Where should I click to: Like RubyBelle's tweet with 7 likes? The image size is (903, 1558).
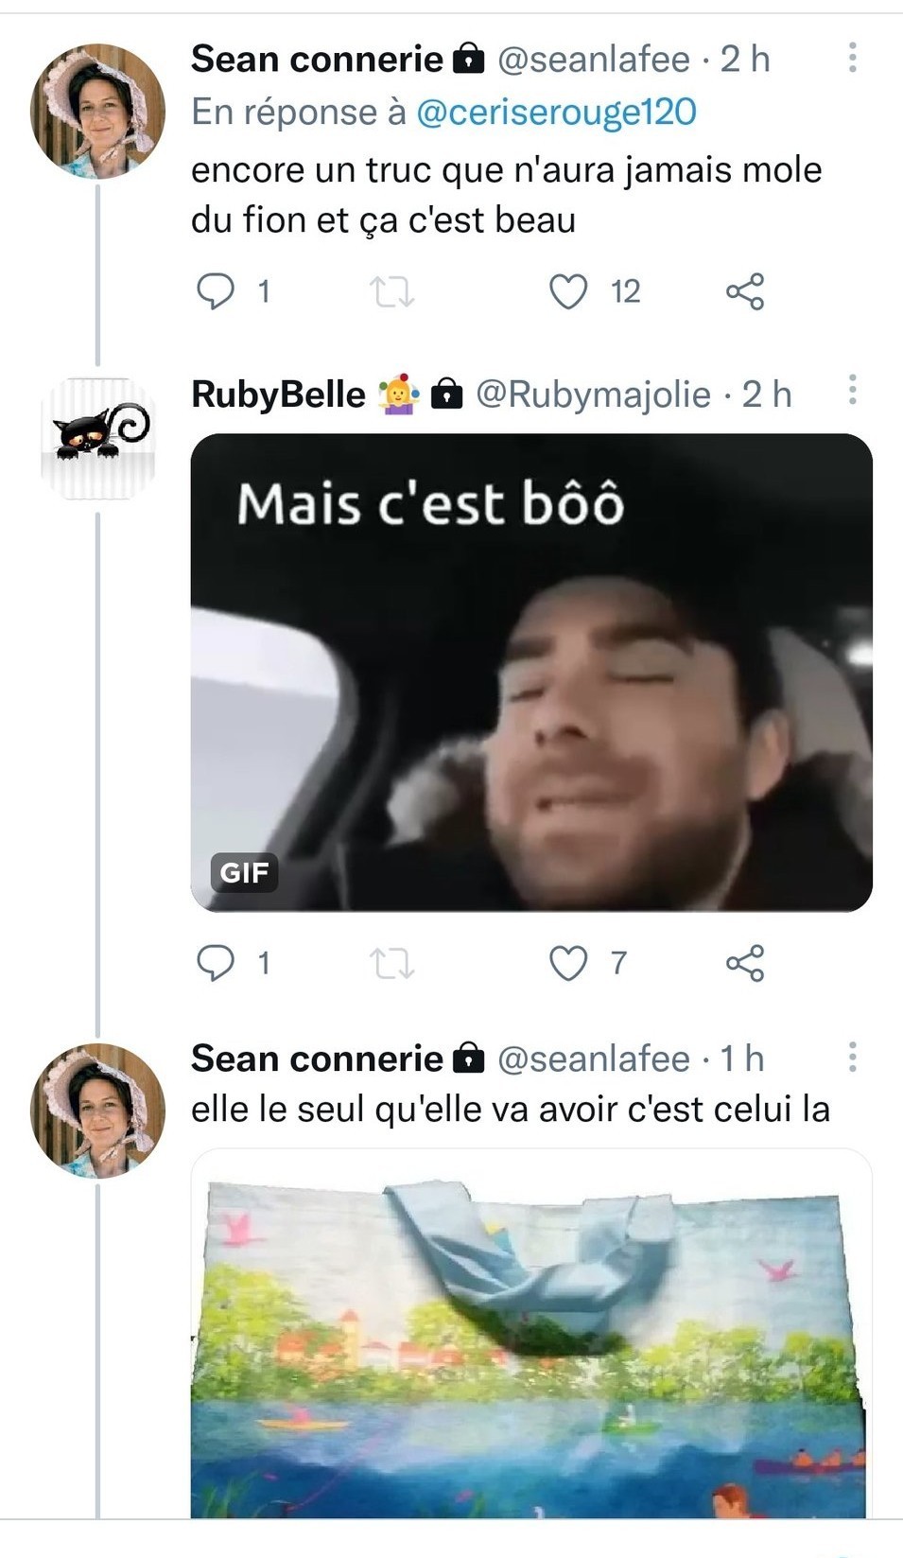[x=569, y=963]
